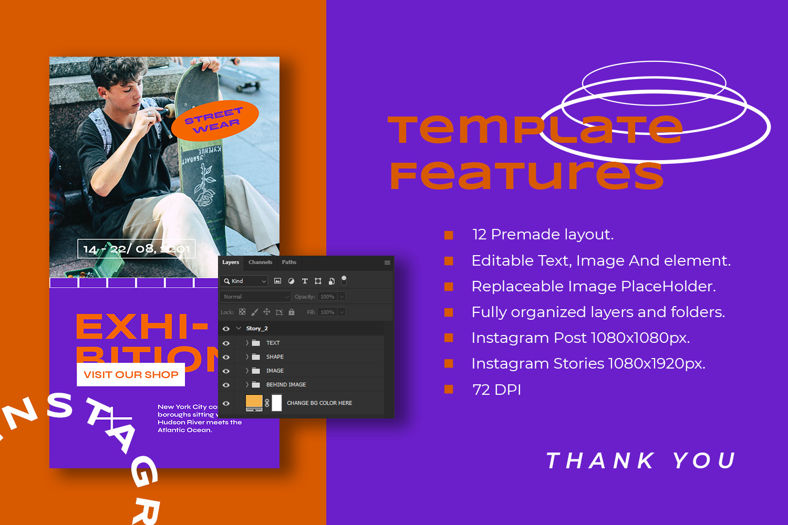Filter layers by adjustment layer type
Screen dimensions: 788x525
point(291,281)
